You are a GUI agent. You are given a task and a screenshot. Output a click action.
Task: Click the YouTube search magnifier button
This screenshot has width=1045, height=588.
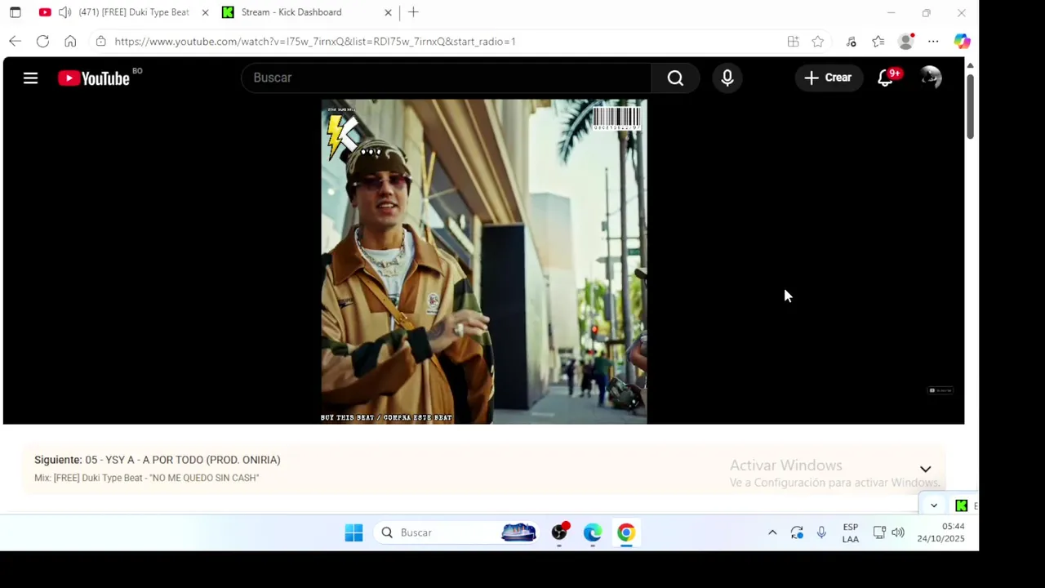[x=675, y=78]
